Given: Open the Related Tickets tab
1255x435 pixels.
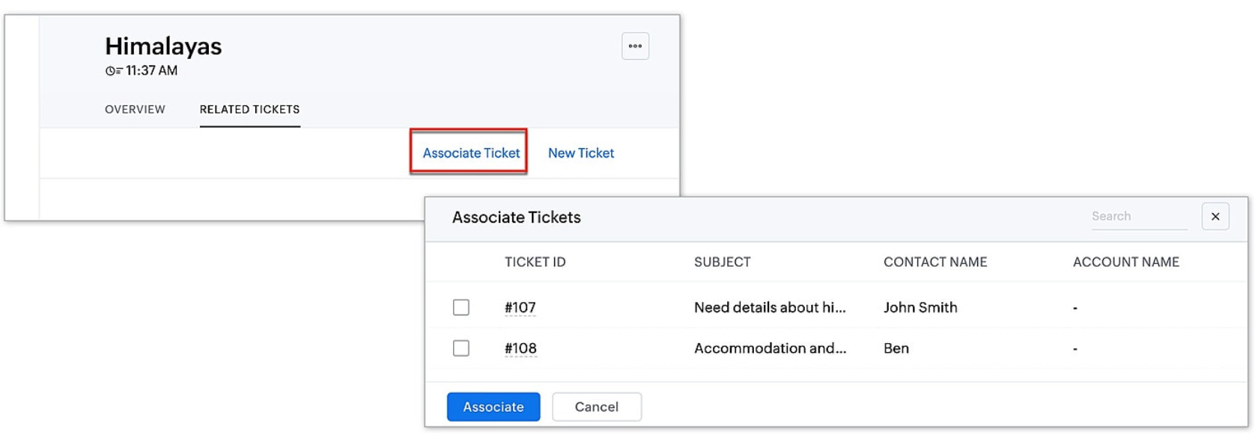Looking at the screenshot, I should (x=249, y=109).
